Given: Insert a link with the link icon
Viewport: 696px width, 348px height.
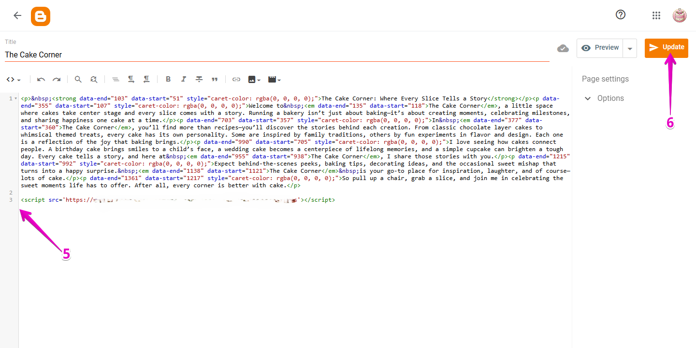Looking at the screenshot, I should [x=236, y=79].
